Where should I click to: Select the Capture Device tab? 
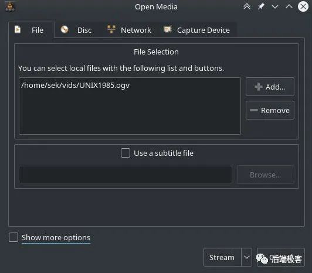coord(197,30)
